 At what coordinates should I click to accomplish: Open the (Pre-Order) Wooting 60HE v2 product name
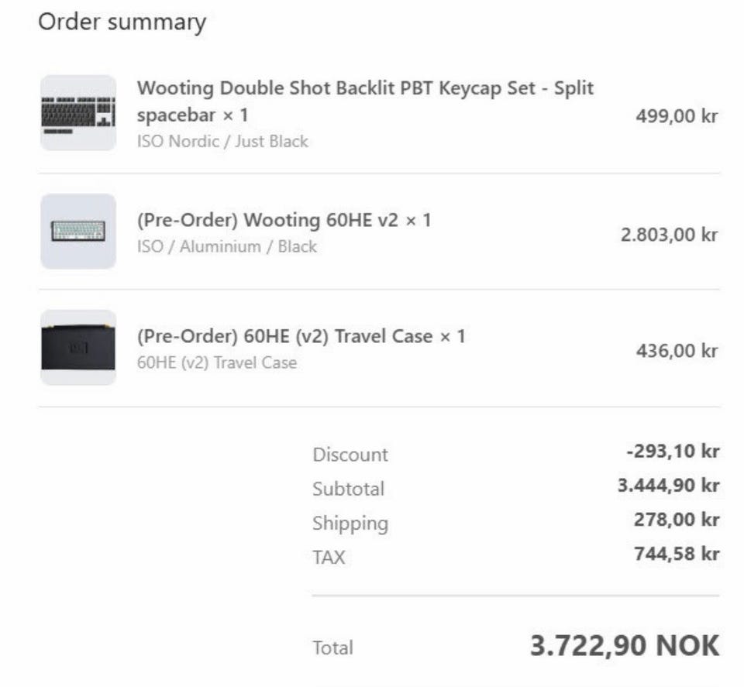coord(284,220)
